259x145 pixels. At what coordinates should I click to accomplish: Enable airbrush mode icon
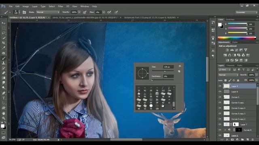point(109,12)
